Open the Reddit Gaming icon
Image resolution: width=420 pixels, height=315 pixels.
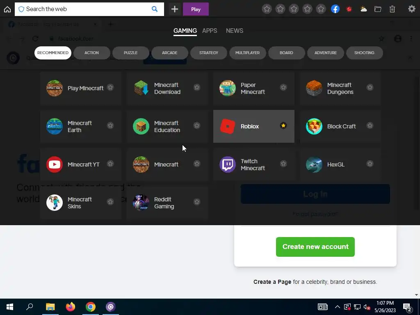(x=141, y=203)
